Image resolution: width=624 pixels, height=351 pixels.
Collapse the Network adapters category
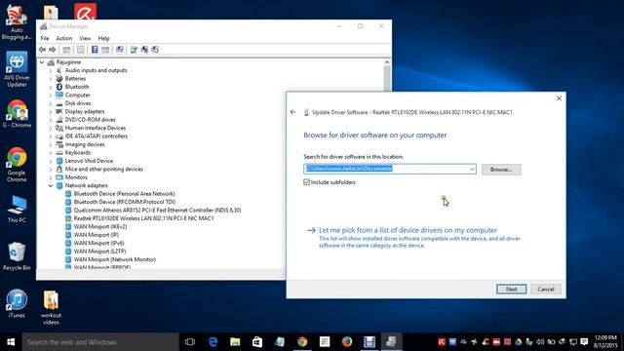tap(51, 185)
